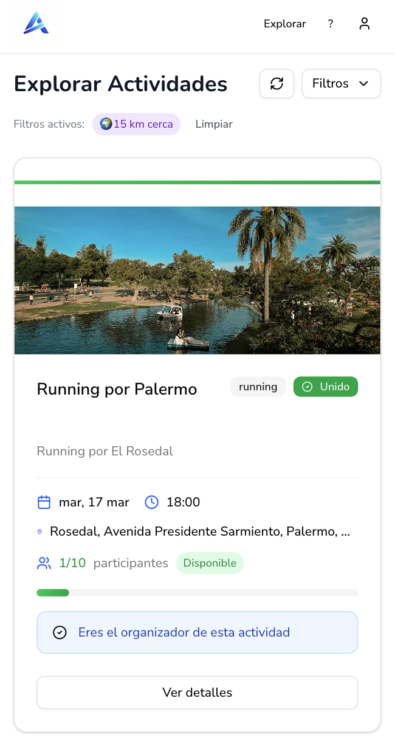Click the location pin icon beside Rosedal
This screenshot has height=749, width=395.
tap(39, 532)
